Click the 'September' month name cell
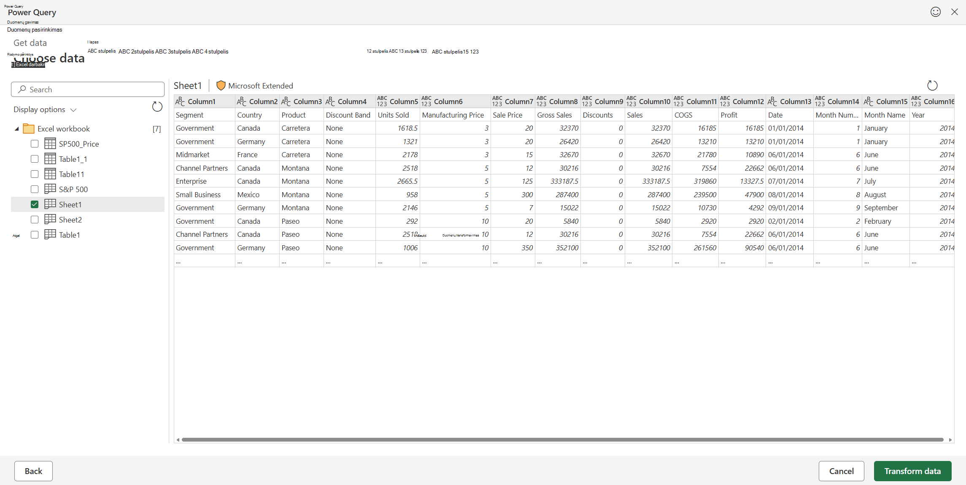966x485 pixels. (885, 208)
